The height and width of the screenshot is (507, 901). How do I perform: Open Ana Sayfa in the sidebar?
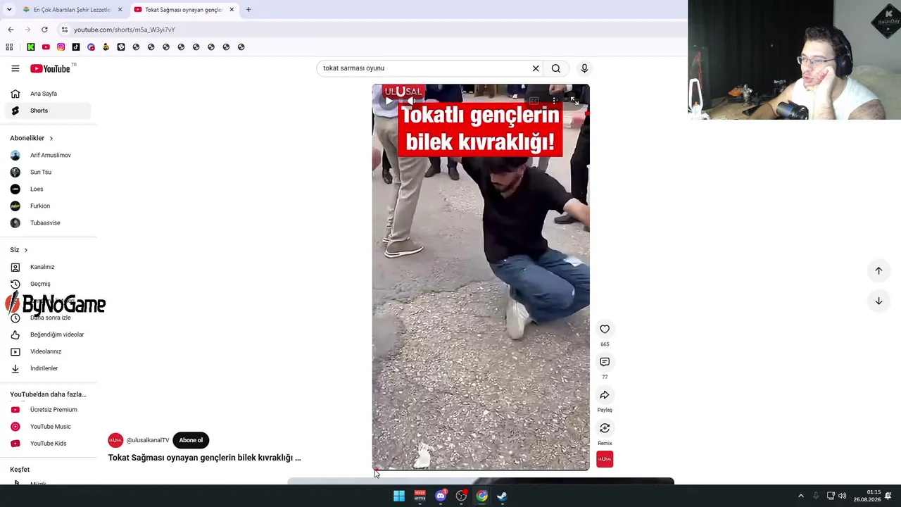pos(49,94)
